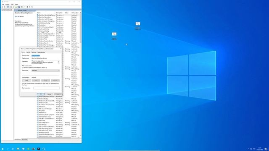Image resolution: width=269 pixels, height=151 pixels.
Task: Select the Windows Backup service row
Action: coord(58,99)
